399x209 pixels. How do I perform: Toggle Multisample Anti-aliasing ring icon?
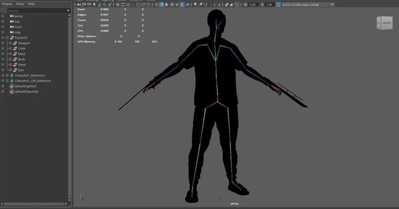click(x=206, y=5)
